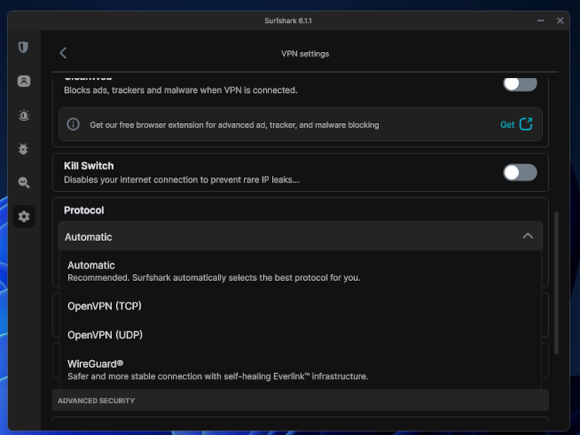The image size is (580, 435).
Task: Collapse the Protocol dropdown showing Automatic
Action: (x=300, y=236)
